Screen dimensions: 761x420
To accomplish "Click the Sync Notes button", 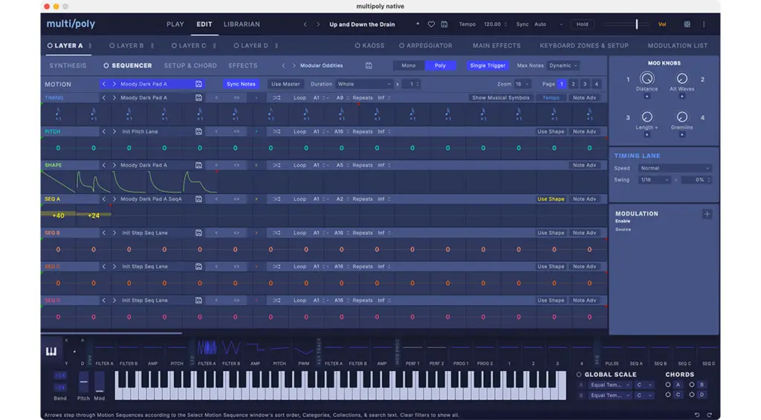I will point(241,84).
